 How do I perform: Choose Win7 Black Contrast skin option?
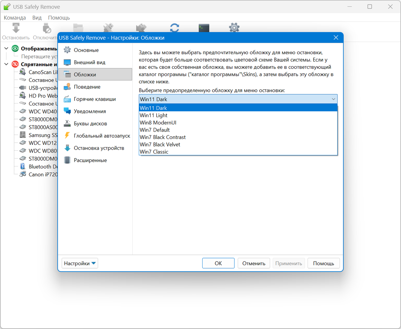click(x=238, y=137)
